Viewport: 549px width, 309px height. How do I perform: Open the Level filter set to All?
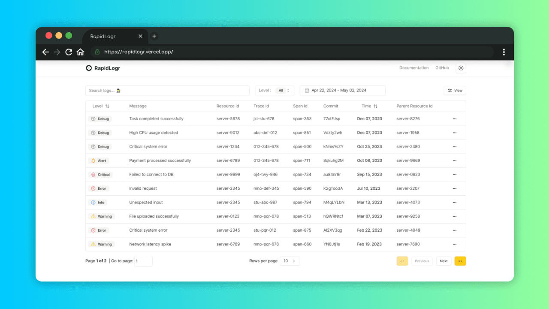click(283, 91)
